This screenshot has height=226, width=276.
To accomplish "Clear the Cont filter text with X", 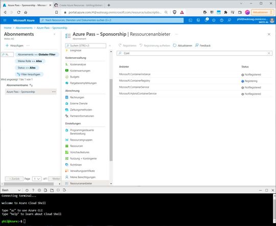I will tap(269, 53).
